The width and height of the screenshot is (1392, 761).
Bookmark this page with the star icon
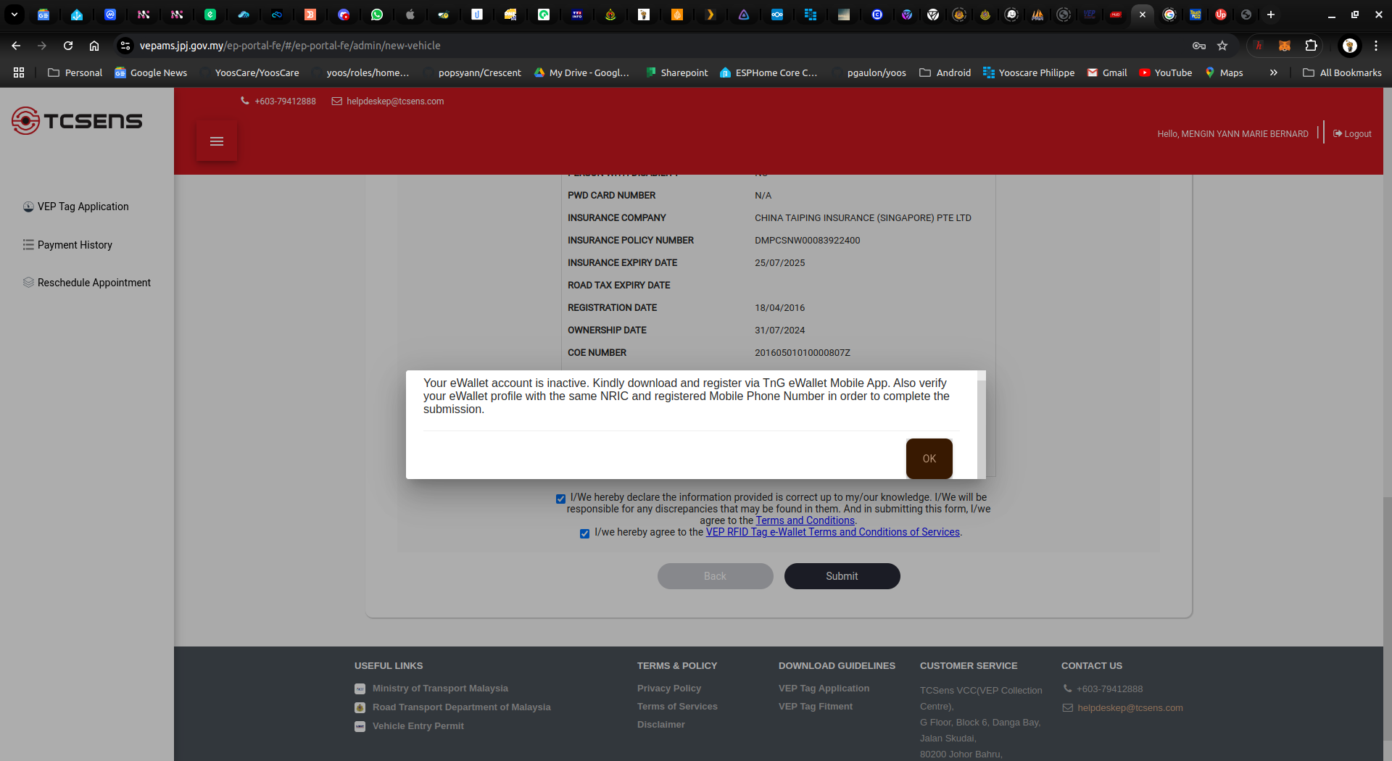(1222, 46)
